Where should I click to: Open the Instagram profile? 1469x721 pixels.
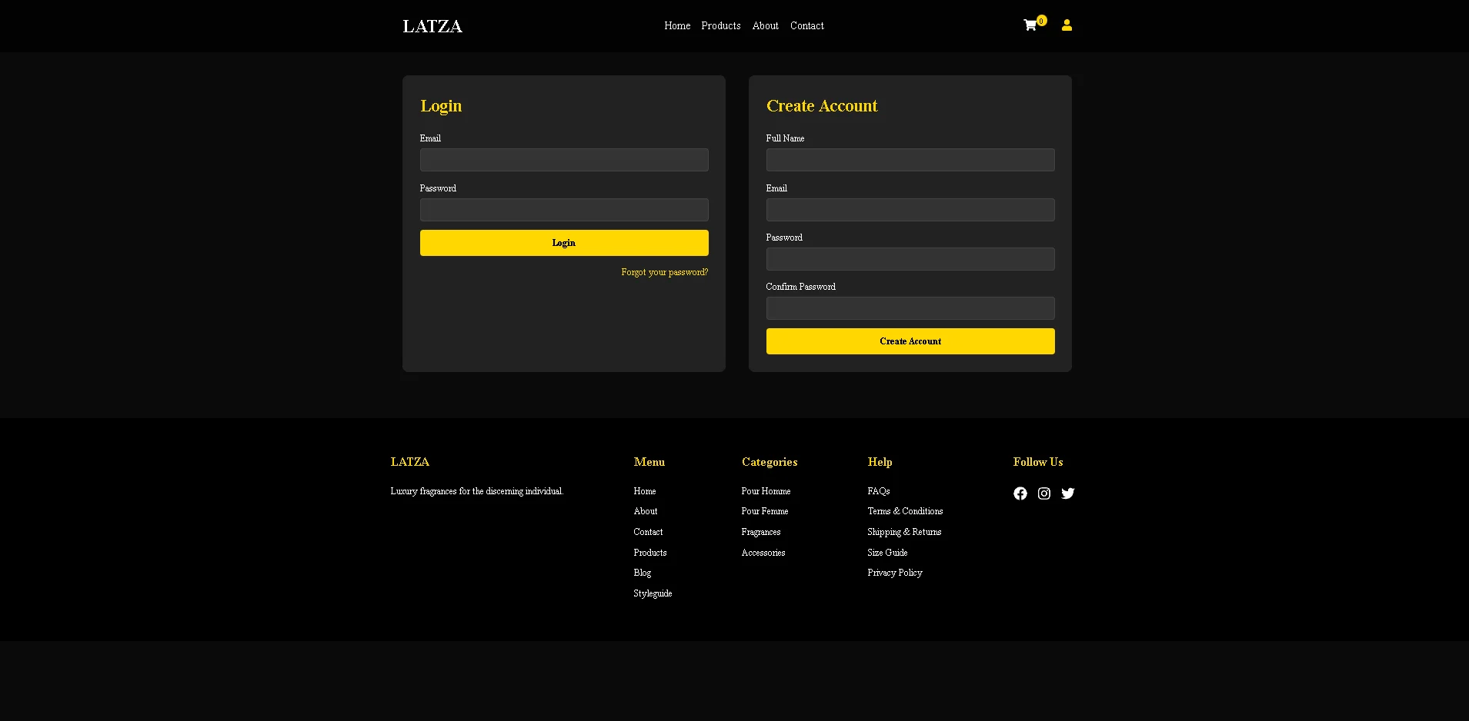click(1043, 493)
